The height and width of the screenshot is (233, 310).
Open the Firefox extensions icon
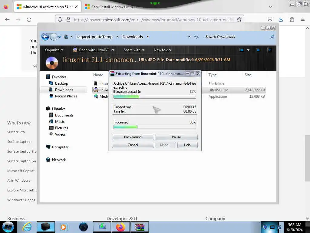292,19
